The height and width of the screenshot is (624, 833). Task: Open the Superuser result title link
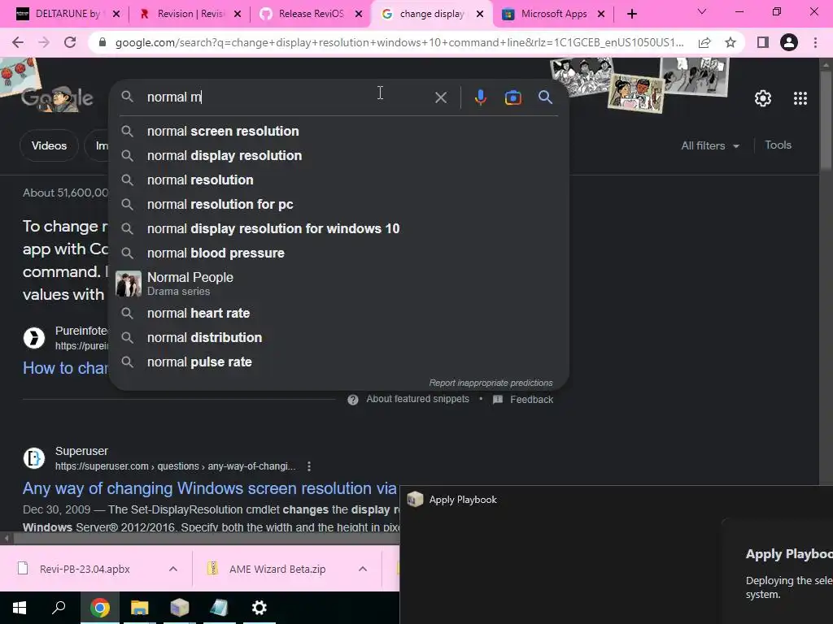(x=210, y=488)
